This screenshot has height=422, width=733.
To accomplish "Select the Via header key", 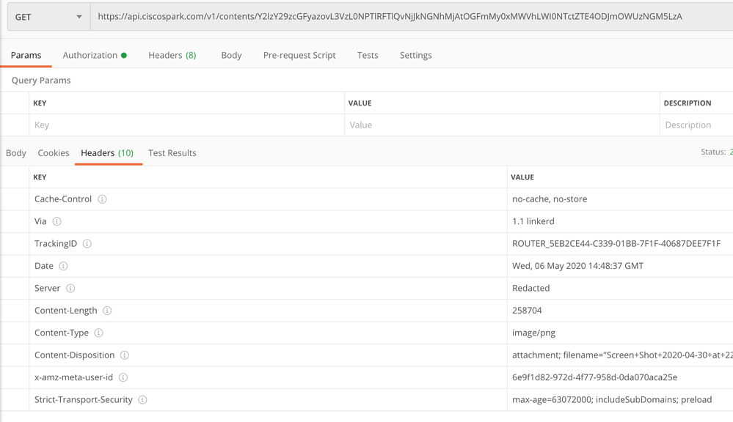I will click(x=40, y=221).
